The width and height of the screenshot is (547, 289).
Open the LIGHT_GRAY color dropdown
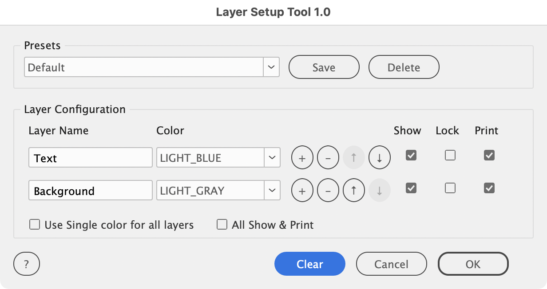click(272, 191)
